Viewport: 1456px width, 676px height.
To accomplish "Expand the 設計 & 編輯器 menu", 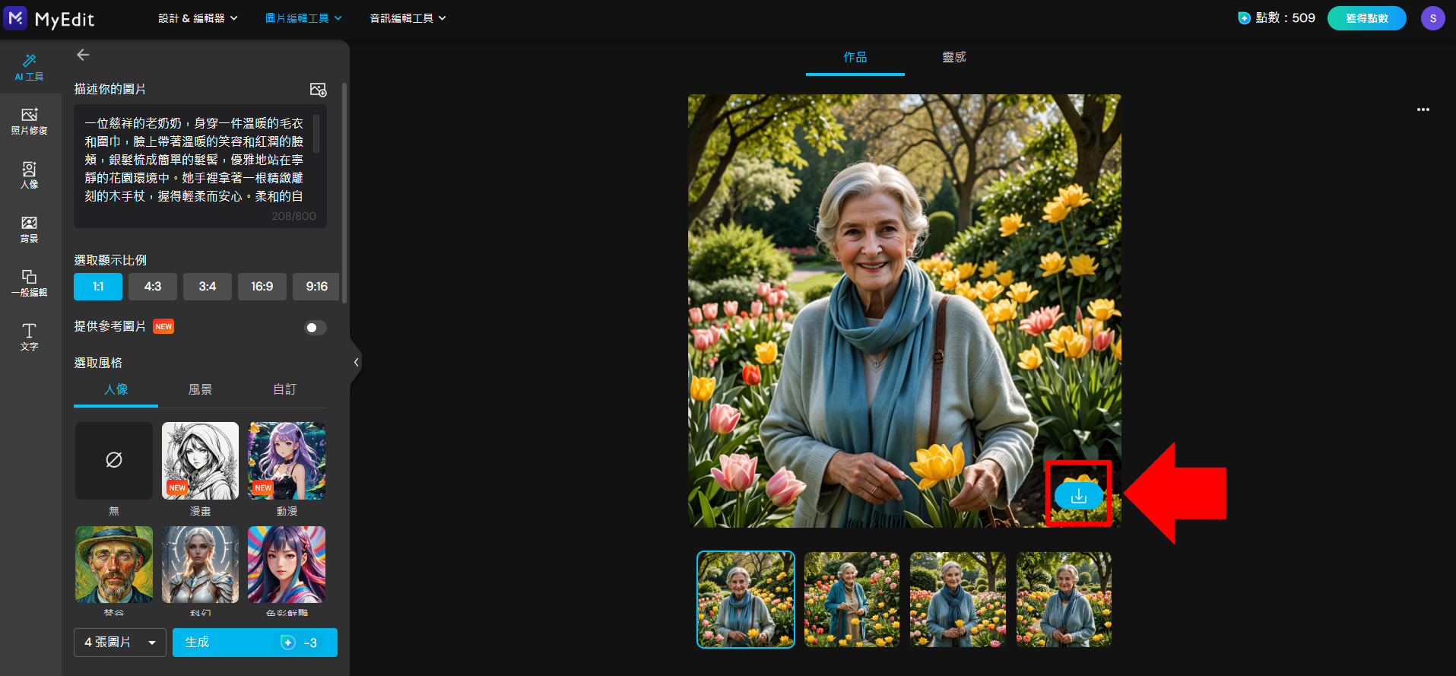I will tap(198, 18).
